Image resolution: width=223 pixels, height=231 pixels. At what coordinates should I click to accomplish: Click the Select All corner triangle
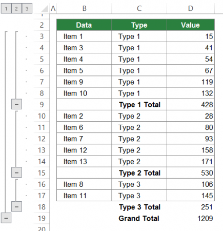pyautogui.click(x=44, y=9)
